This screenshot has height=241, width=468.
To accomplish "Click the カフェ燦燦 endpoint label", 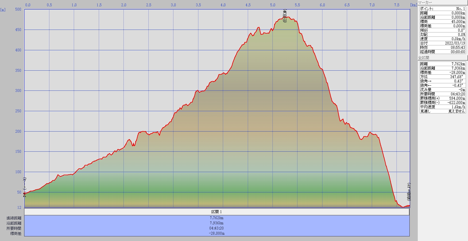I will (409, 192).
